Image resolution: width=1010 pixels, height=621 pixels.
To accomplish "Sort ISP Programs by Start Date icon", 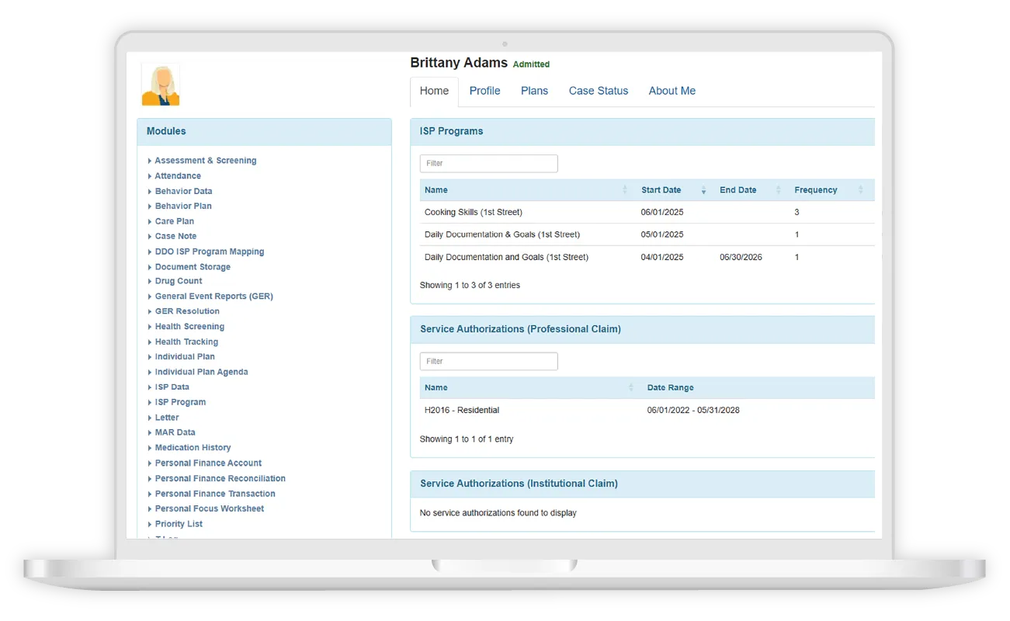I will [x=703, y=190].
